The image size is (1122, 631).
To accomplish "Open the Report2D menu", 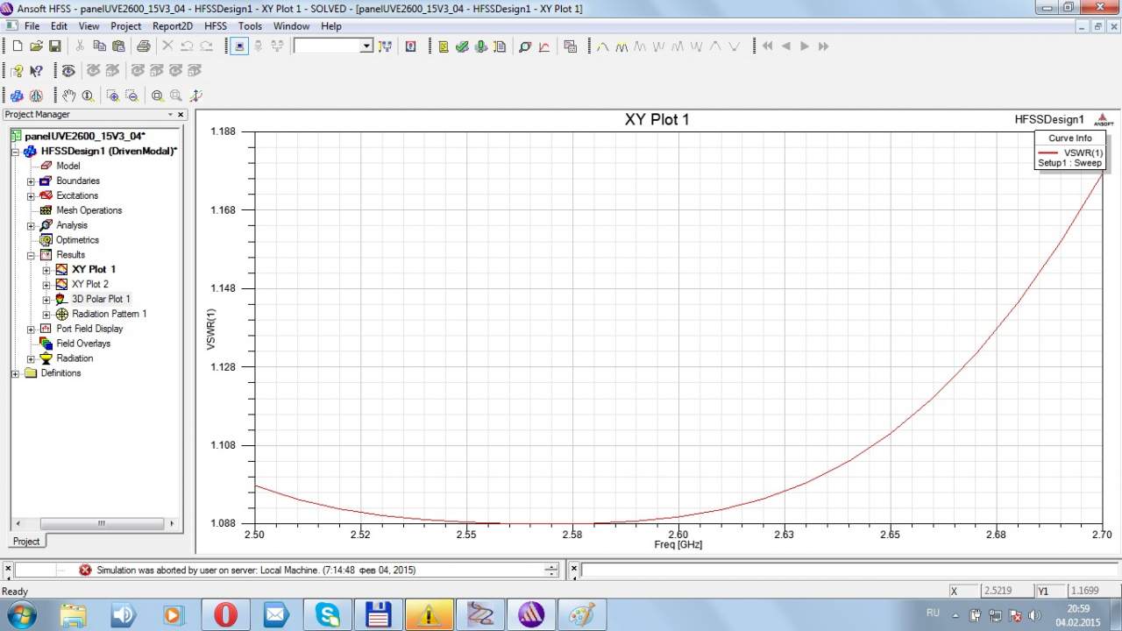I will [172, 26].
